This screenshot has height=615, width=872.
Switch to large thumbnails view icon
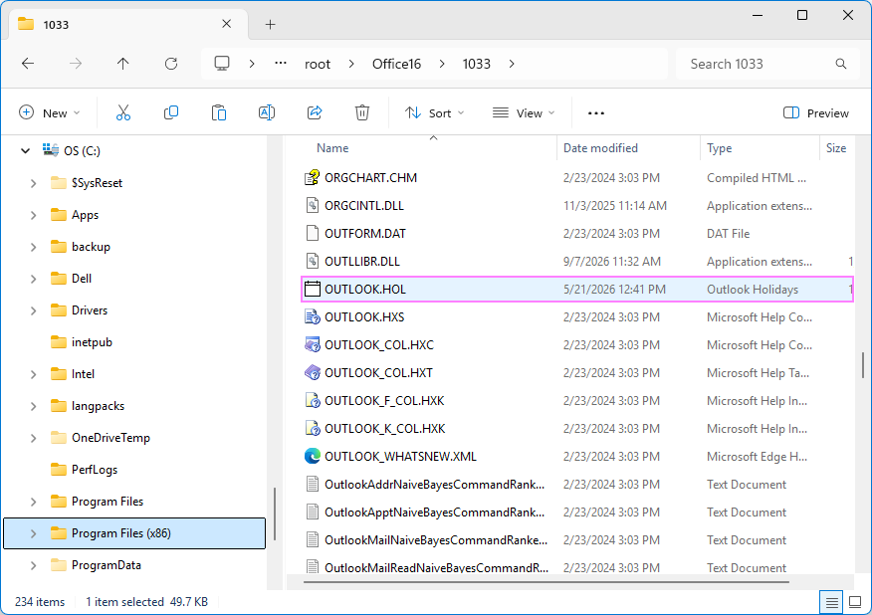click(x=855, y=602)
